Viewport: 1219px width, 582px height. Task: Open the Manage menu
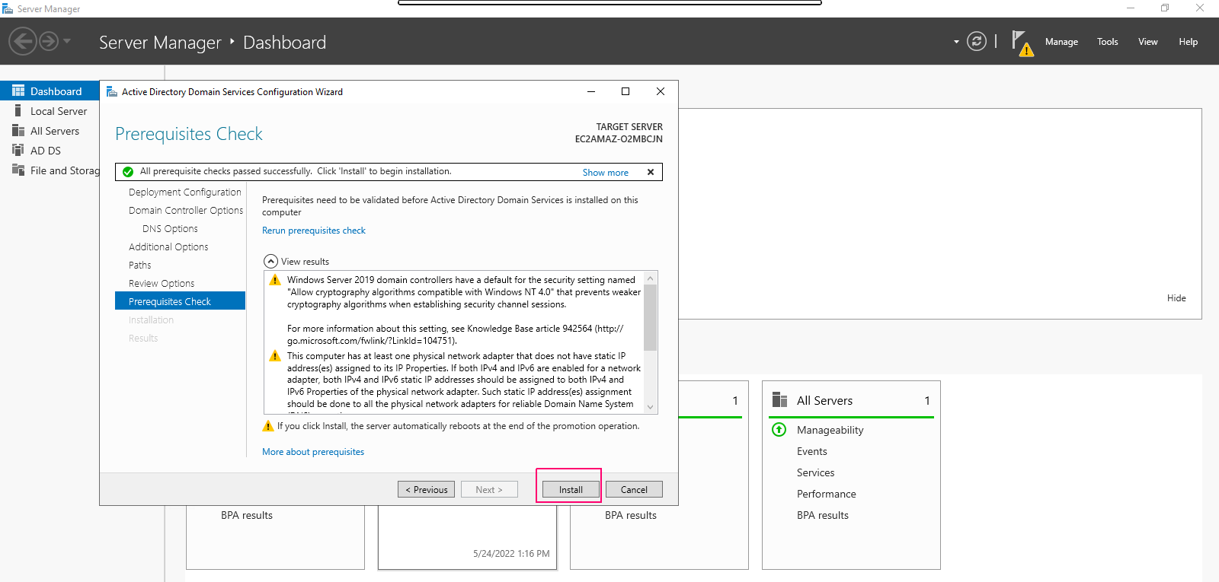point(1061,42)
